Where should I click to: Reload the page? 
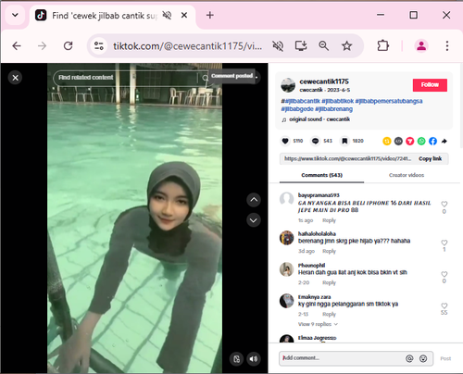pyautogui.click(x=68, y=46)
